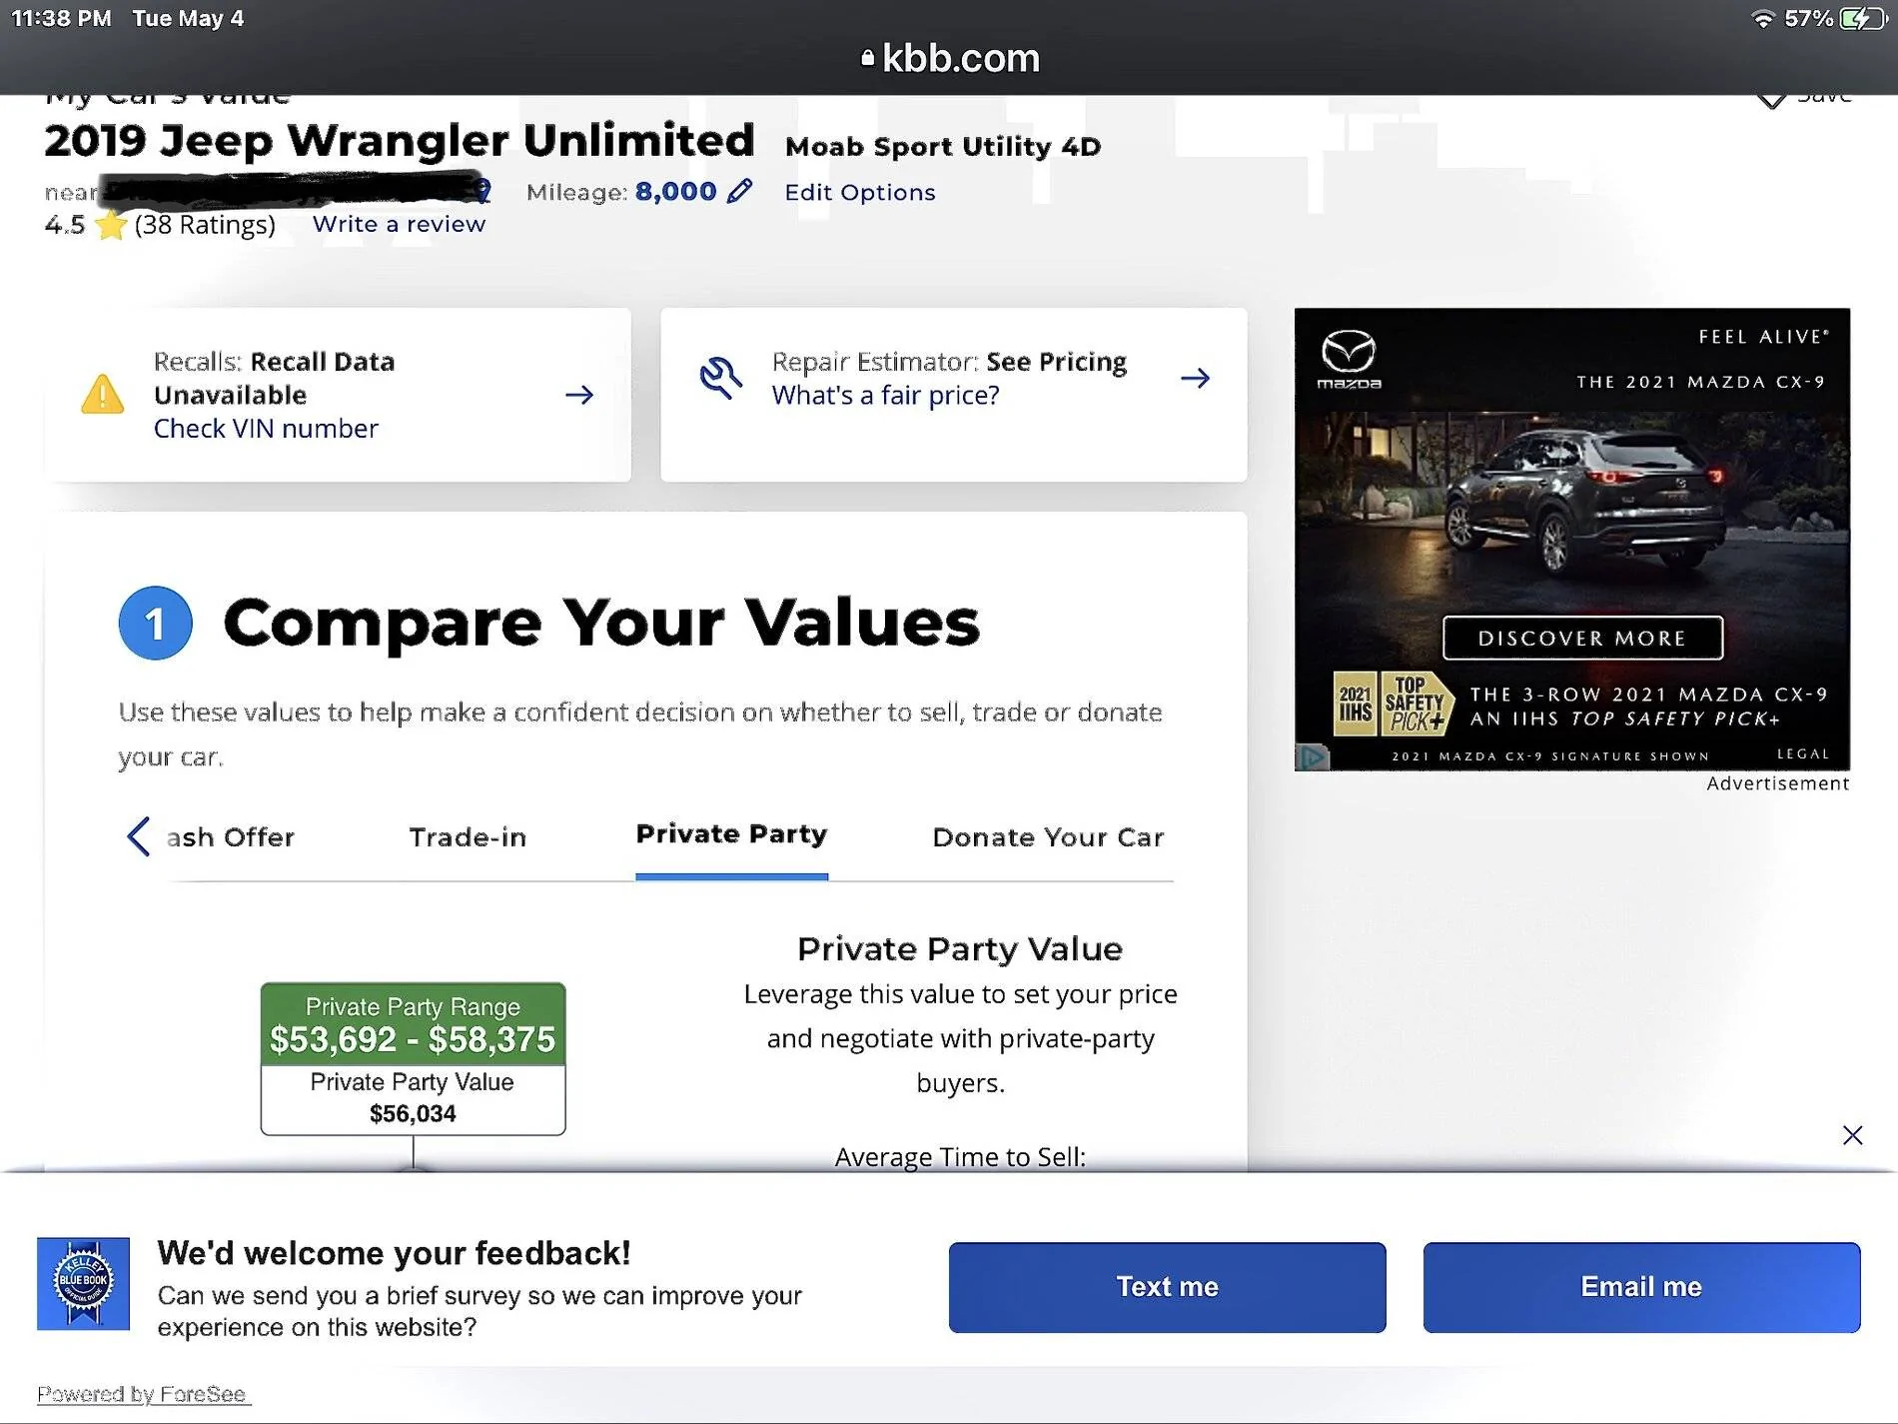The image size is (1898, 1424).
Task: Click the Mazda logo in the ad
Action: click(x=1349, y=359)
